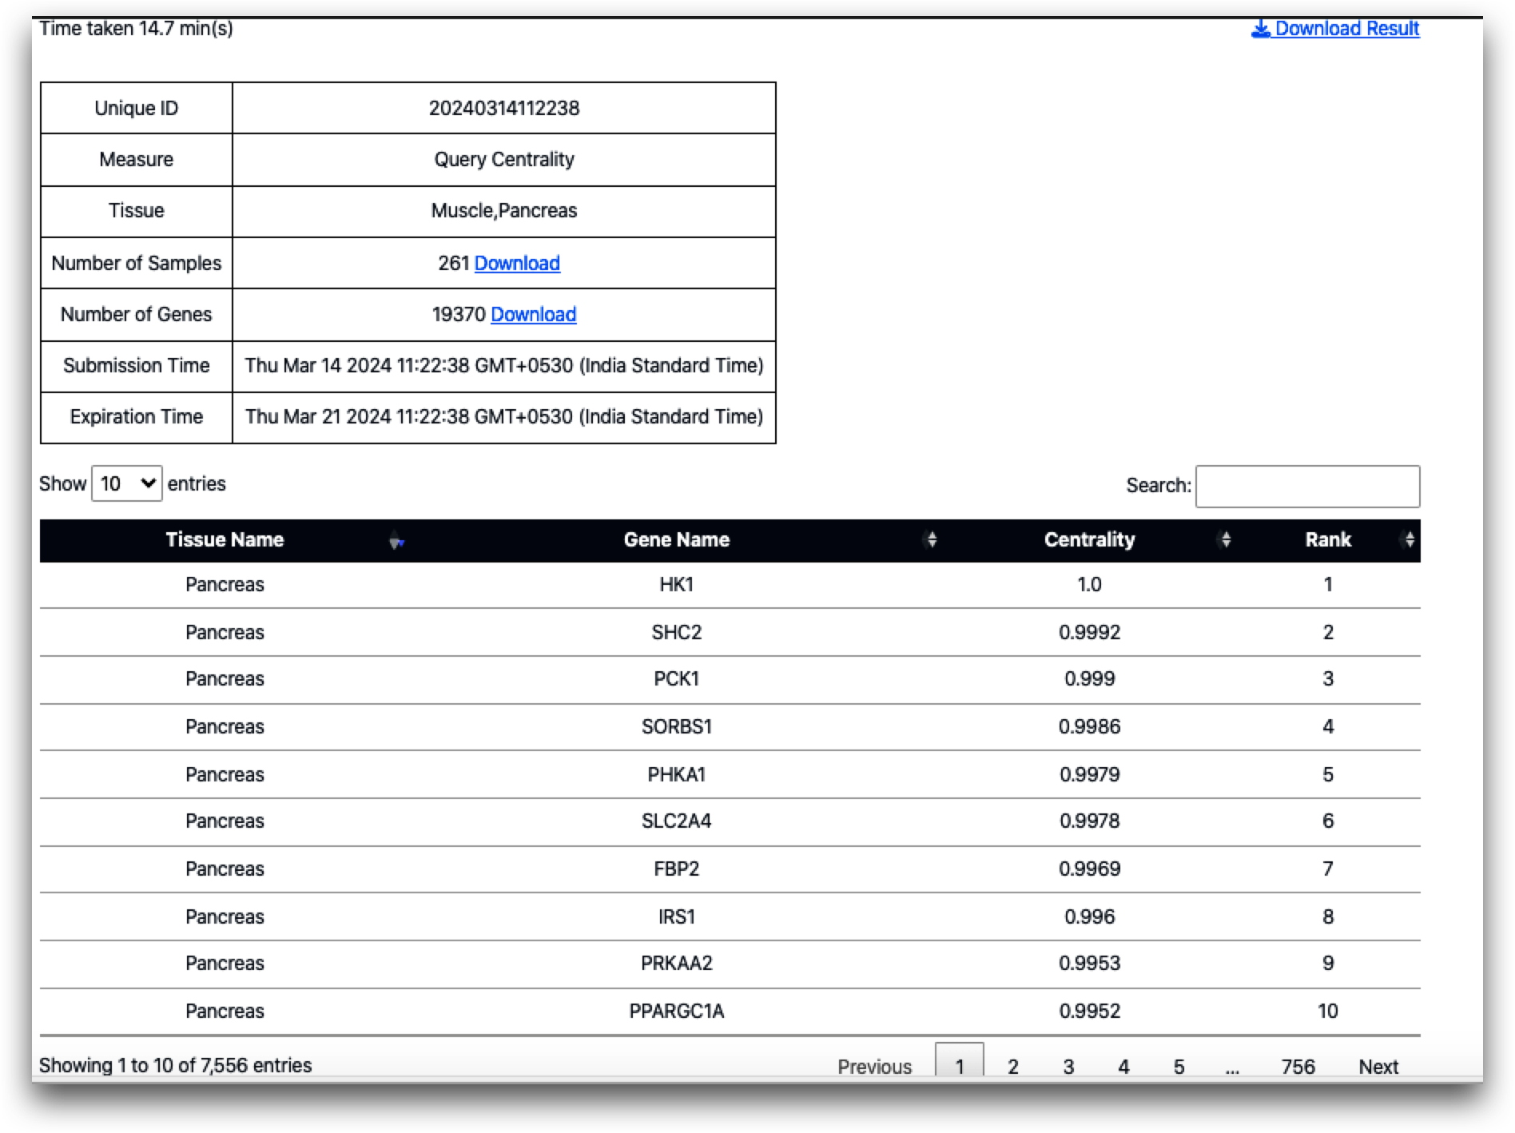Jump to pagination page 3
This screenshot has width=1515, height=1133.
coord(1068,1066)
